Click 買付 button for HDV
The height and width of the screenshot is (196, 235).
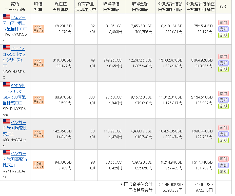[x=223, y=23]
